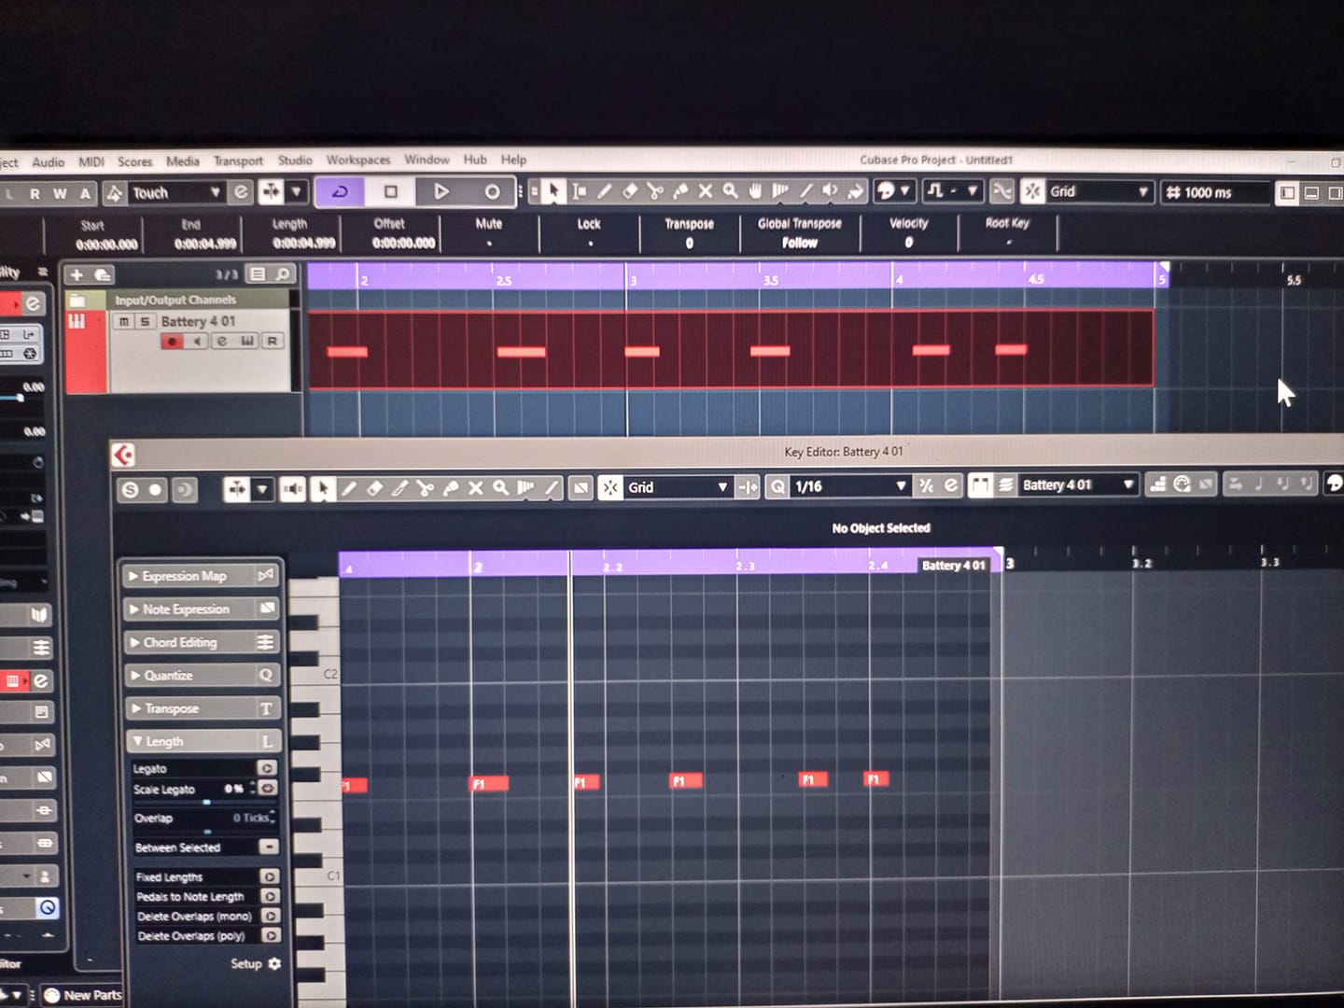This screenshot has width=1344, height=1008.
Task: Pick the Split scissors tool in main toolbar
Action: click(655, 191)
